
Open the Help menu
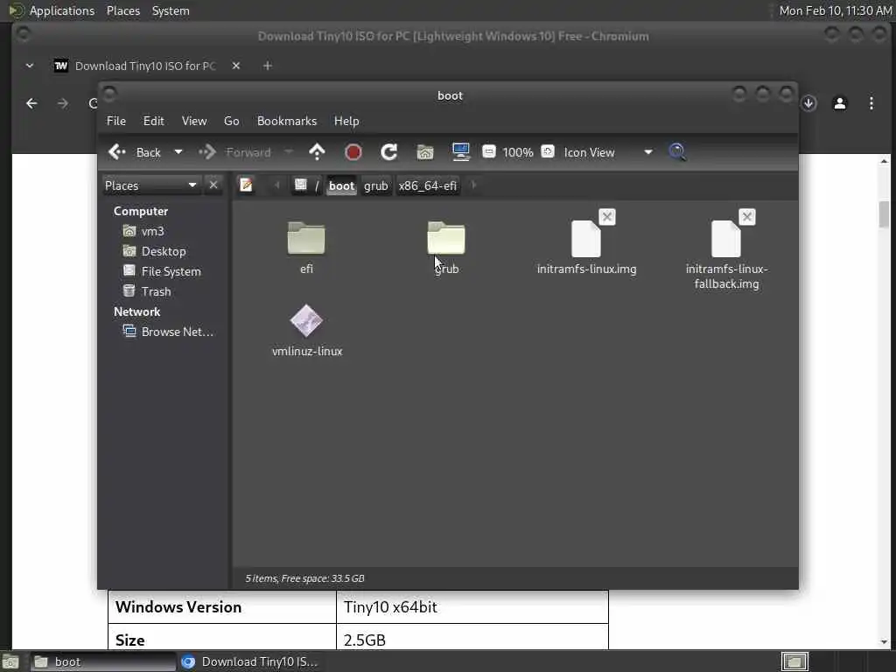346,121
